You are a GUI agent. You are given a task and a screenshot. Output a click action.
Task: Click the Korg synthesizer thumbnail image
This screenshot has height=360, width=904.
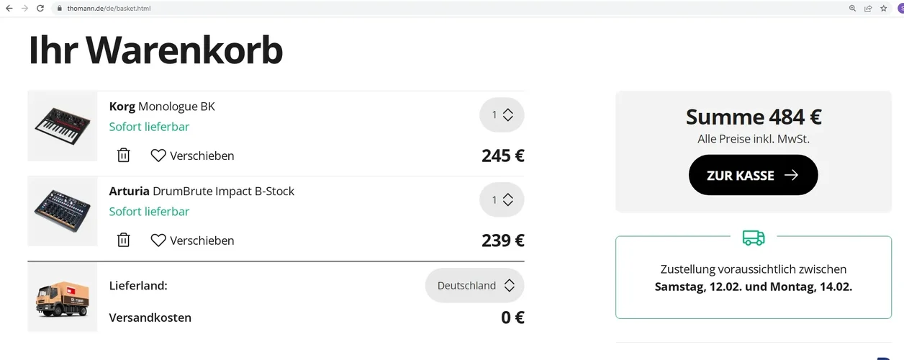tap(63, 127)
